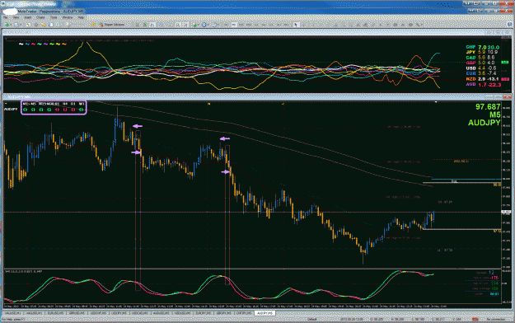The width and height of the screenshot is (515, 323).
Task: Select the H1 timeframe button
Action: 256,25
